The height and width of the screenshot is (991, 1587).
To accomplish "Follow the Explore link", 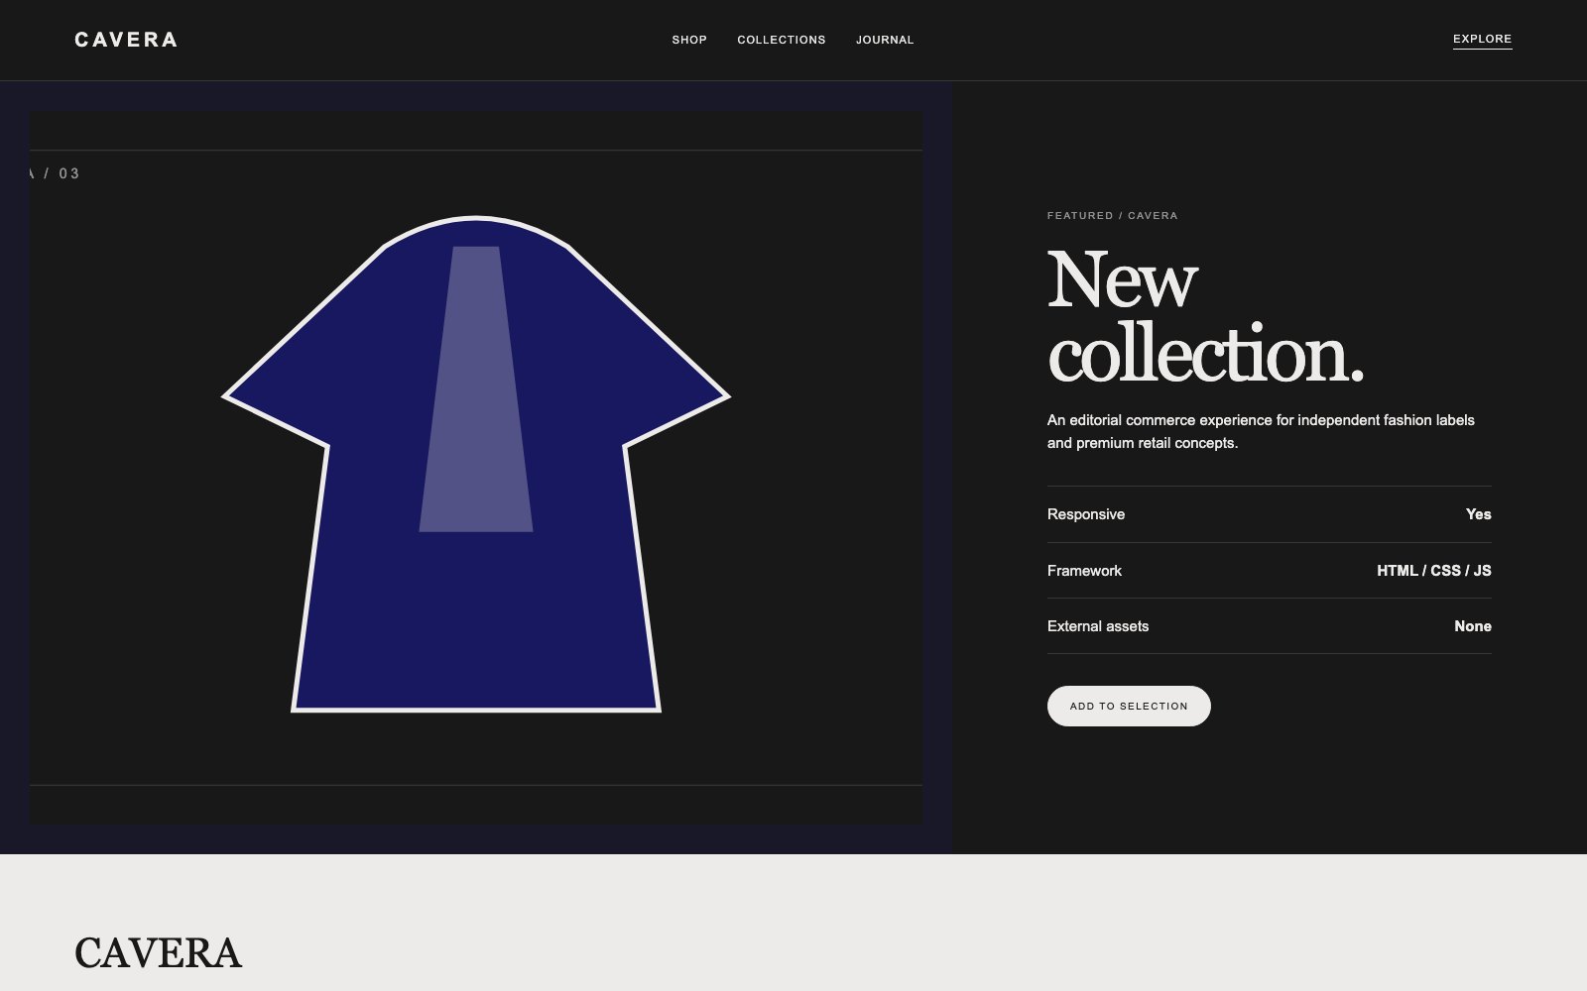I will coord(1482,40).
